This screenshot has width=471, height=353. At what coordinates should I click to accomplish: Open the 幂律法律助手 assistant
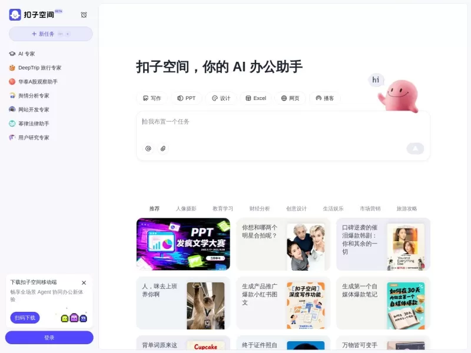[x=34, y=124]
